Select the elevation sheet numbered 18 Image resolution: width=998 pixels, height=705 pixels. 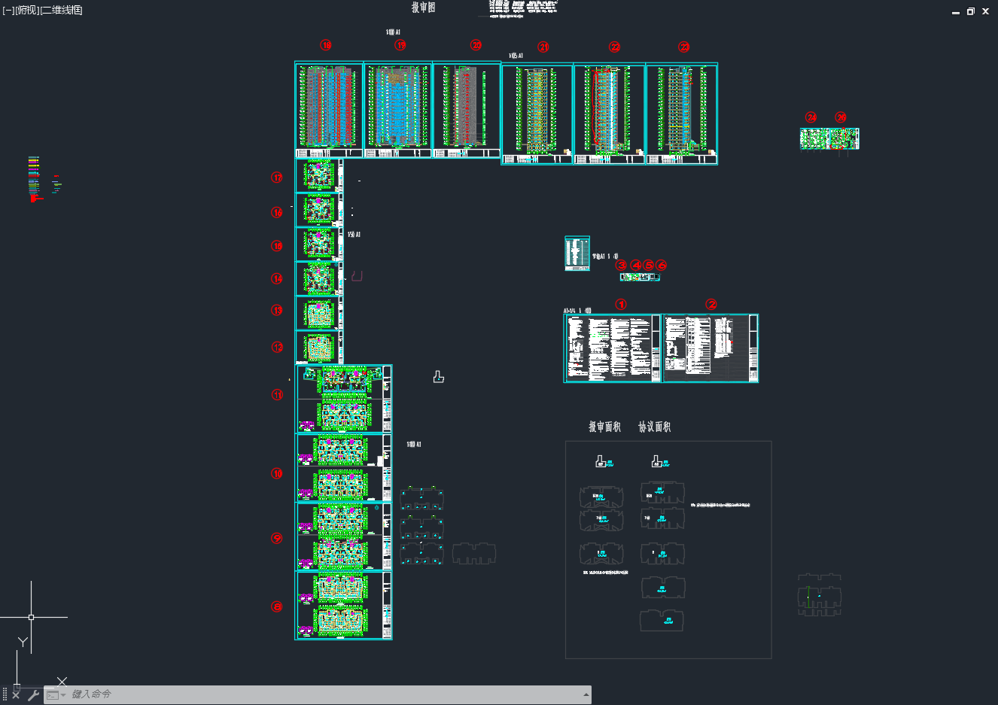[329, 110]
